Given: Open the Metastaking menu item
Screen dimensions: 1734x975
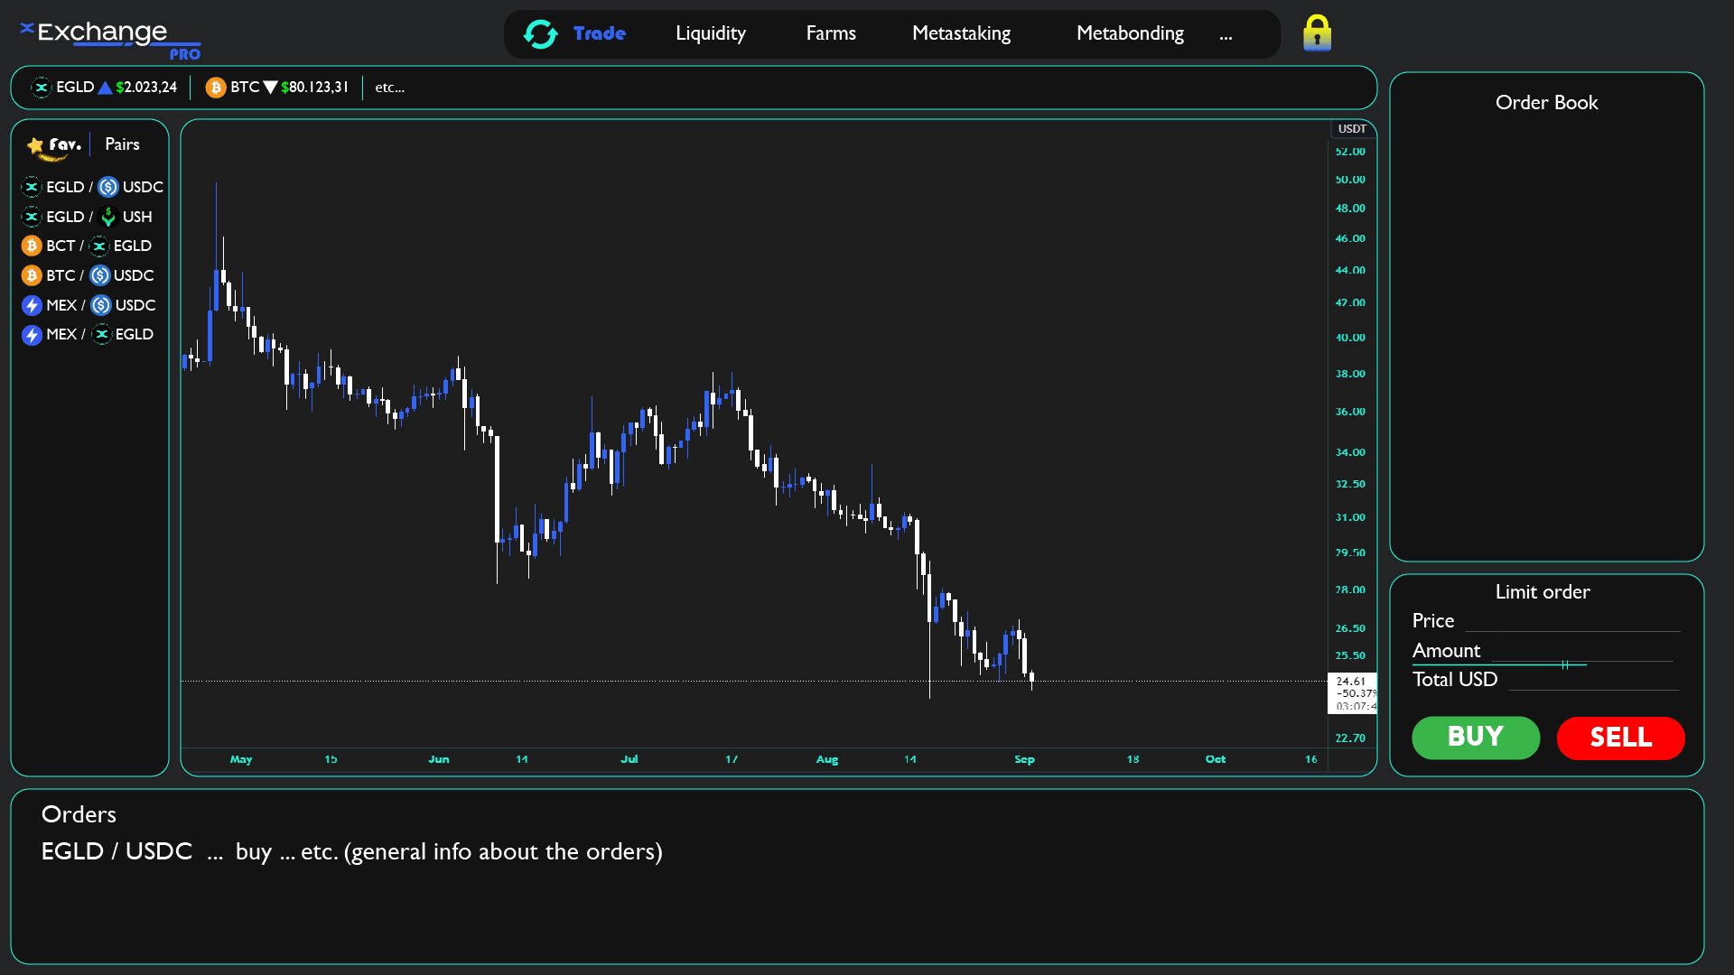Looking at the screenshot, I should click(961, 33).
